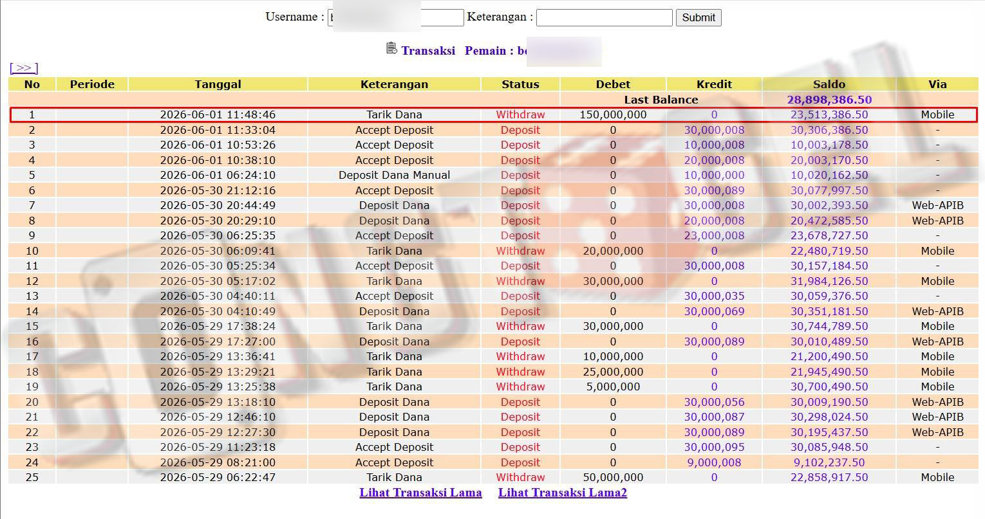Viewport: 985px width, 519px height.
Task: Select the Via column header
Action: click(937, 84)
